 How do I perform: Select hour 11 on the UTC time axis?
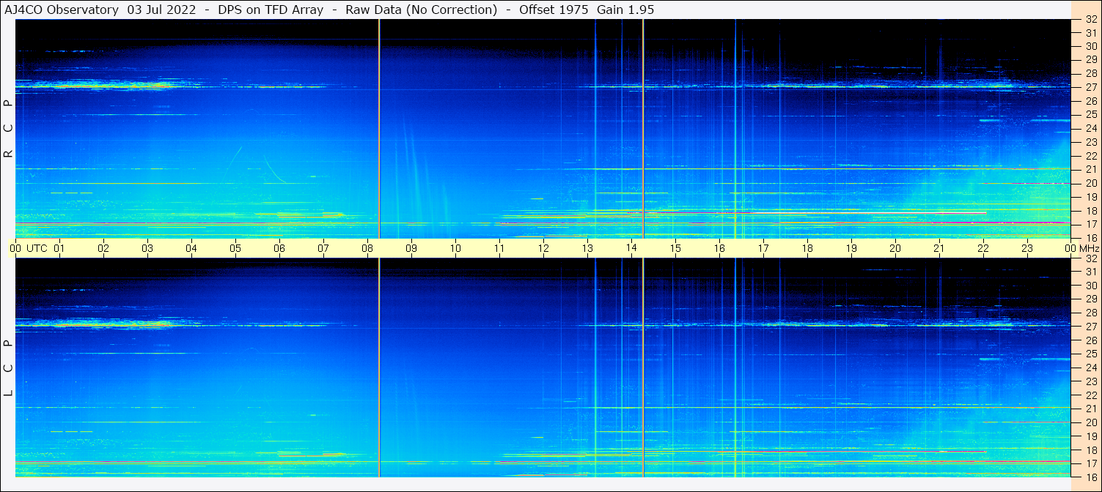(x=499, y=248)
